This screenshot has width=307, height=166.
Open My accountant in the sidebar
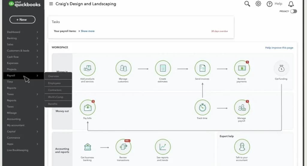(x=16, y=125)
